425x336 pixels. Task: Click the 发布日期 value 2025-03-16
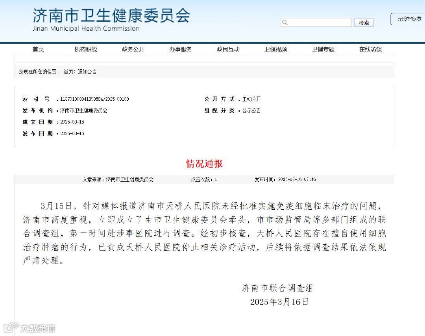click(72, 133)
